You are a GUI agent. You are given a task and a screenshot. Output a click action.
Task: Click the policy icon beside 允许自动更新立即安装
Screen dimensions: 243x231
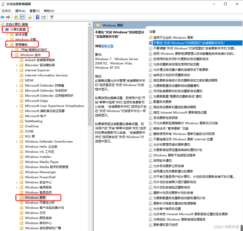tap(151, 166)
